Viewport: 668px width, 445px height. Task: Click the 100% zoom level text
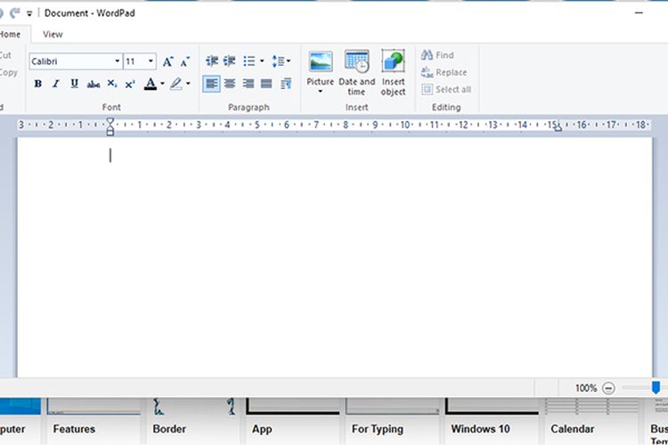coord(586,388)
